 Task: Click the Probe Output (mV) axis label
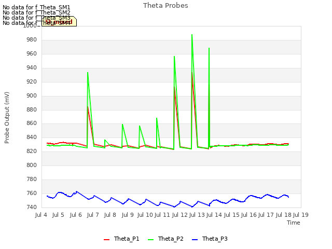pyautogui.click(x=7, y=118)
